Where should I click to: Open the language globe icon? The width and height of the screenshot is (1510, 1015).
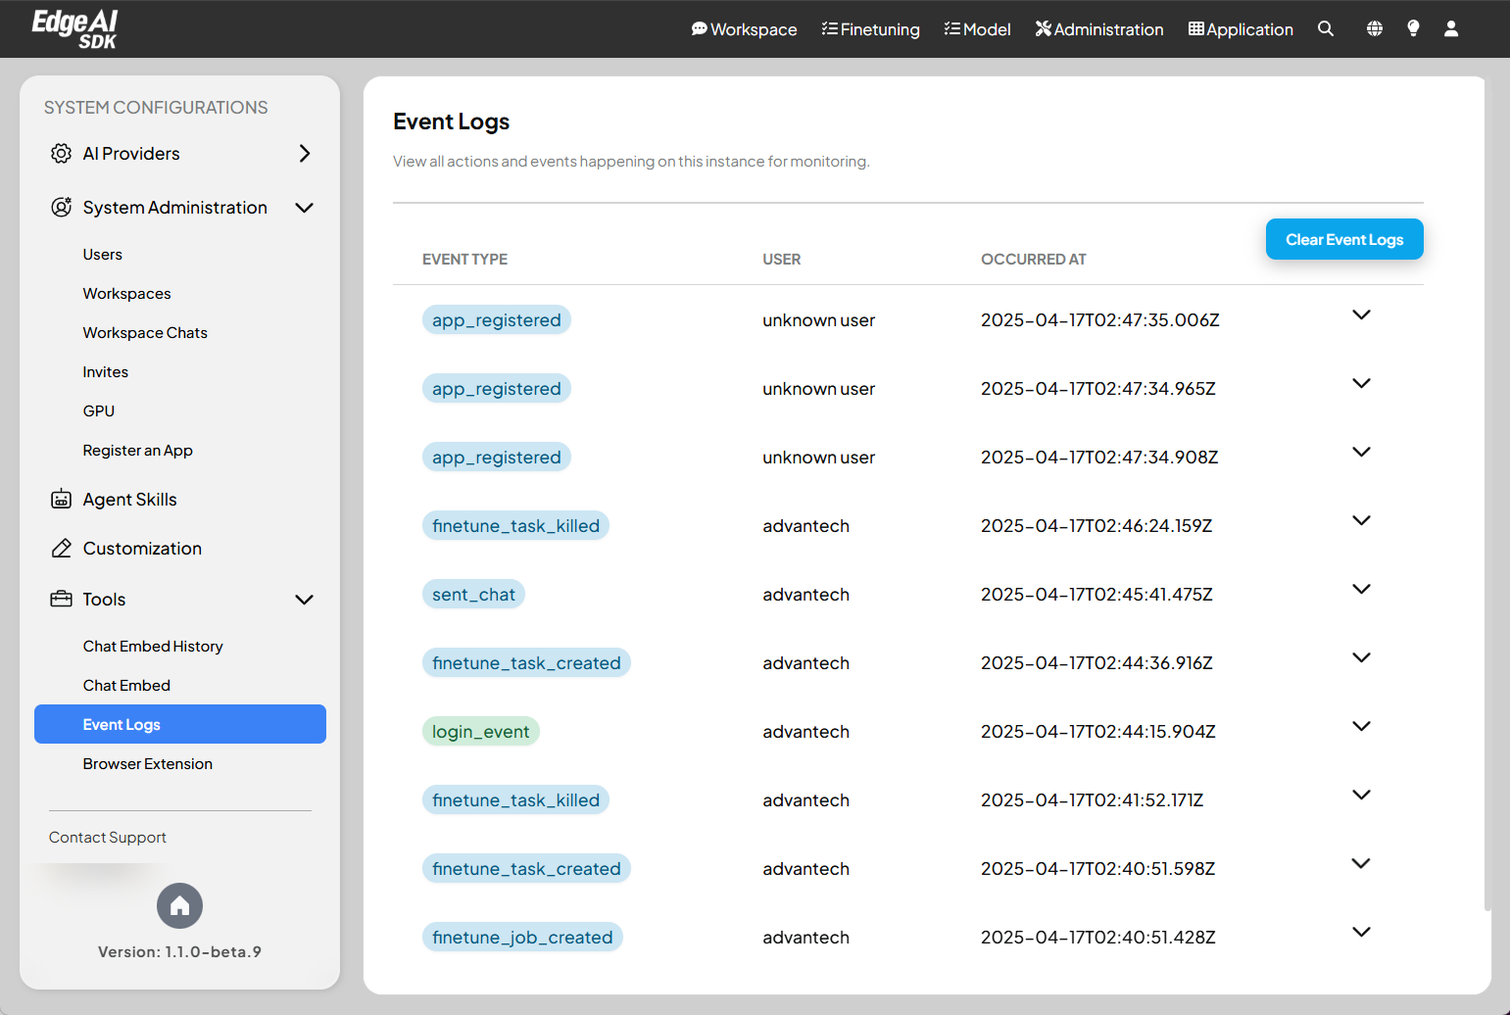pos(1375,28)
